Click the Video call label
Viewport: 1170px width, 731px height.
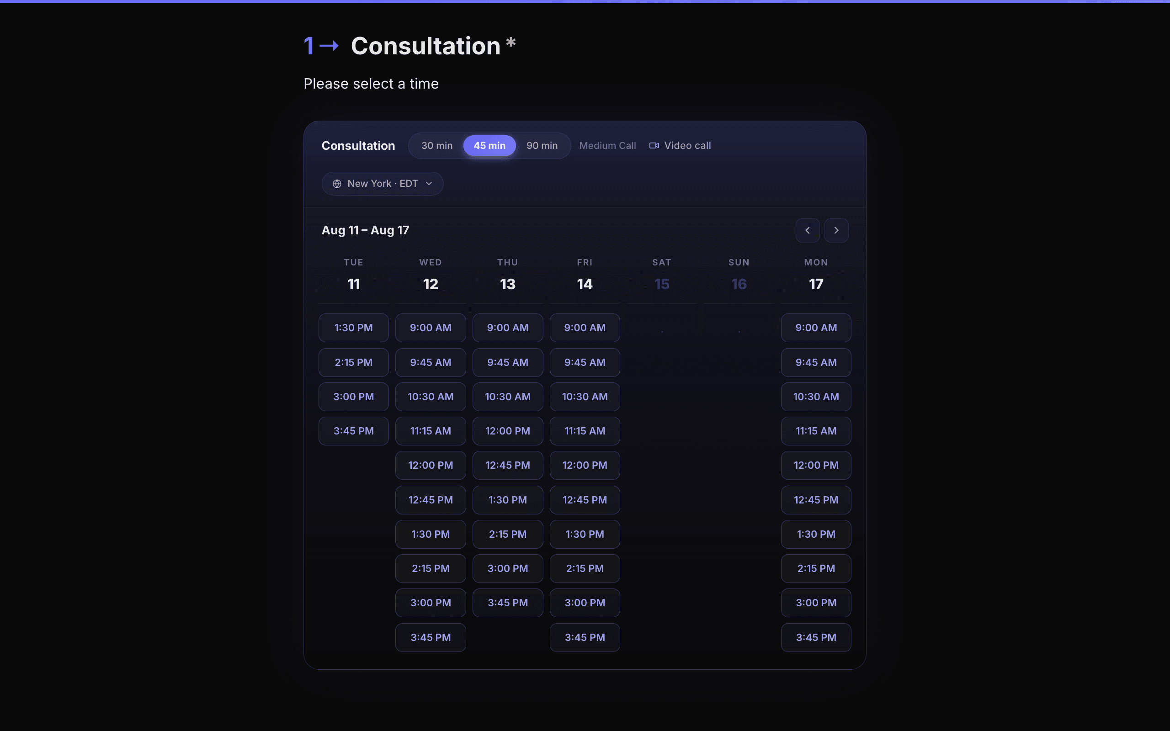click(687, 146)
